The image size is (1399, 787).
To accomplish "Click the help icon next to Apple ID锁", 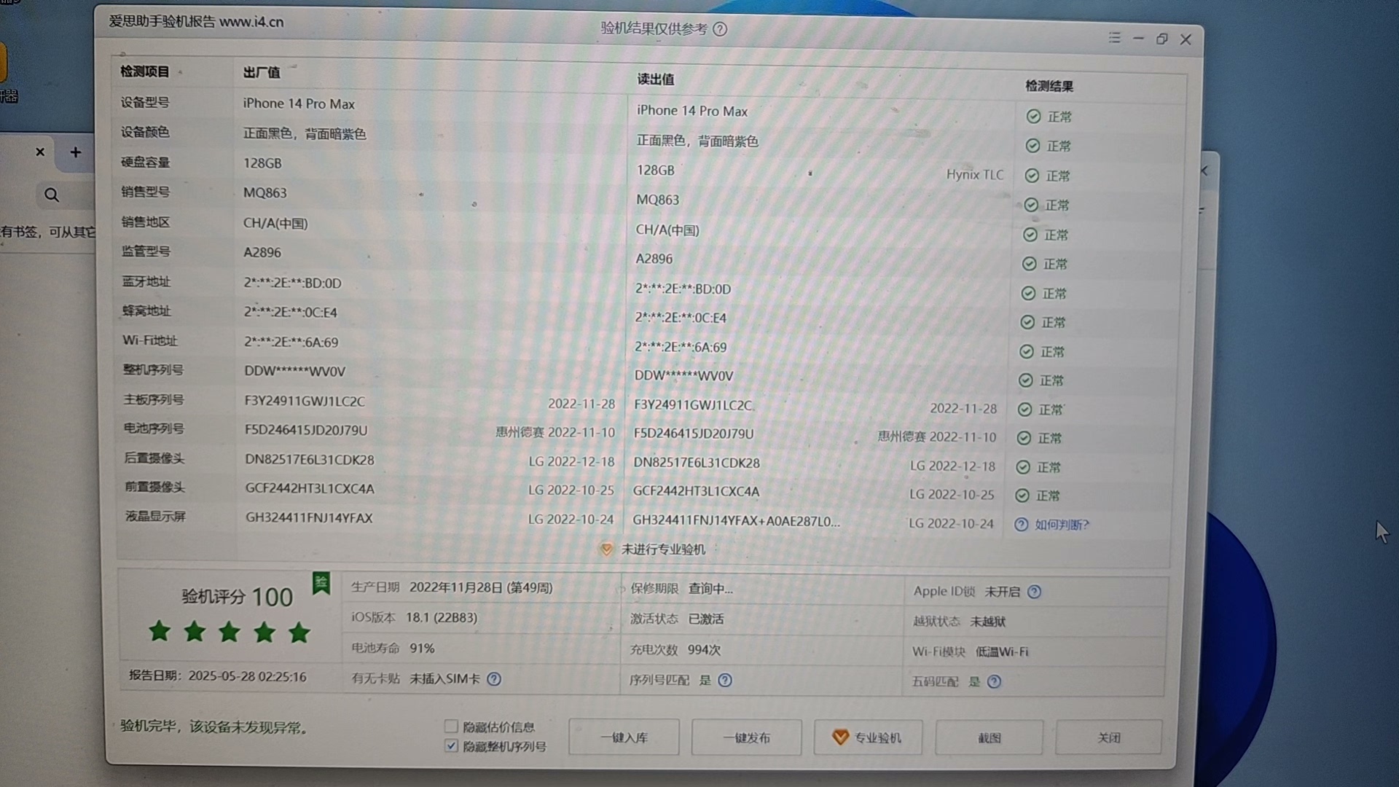I will pyautogui.click(x=1034, y=592).
